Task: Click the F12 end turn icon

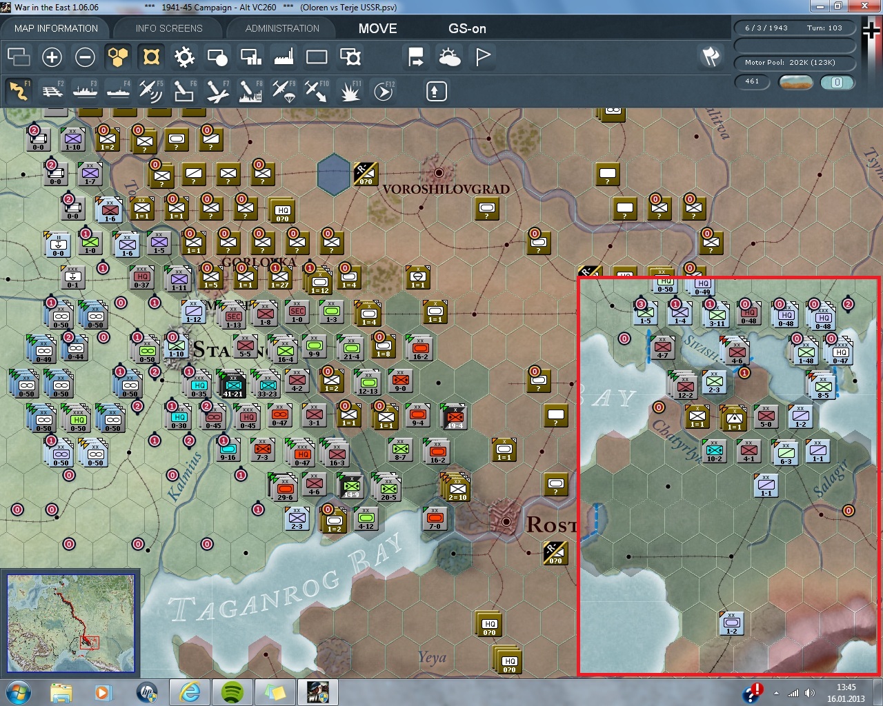Action: 384,91
